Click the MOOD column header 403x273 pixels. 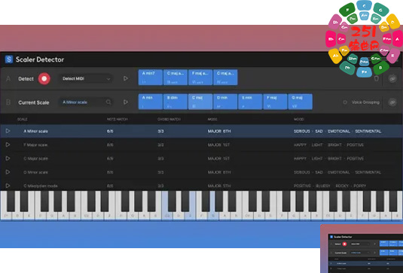(298, 120)
